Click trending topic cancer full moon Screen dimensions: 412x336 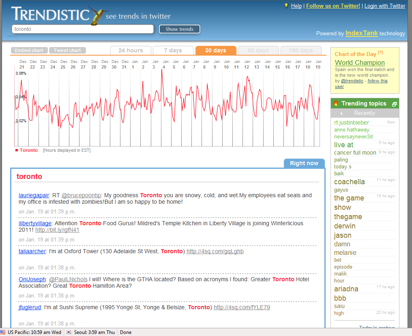355,153
